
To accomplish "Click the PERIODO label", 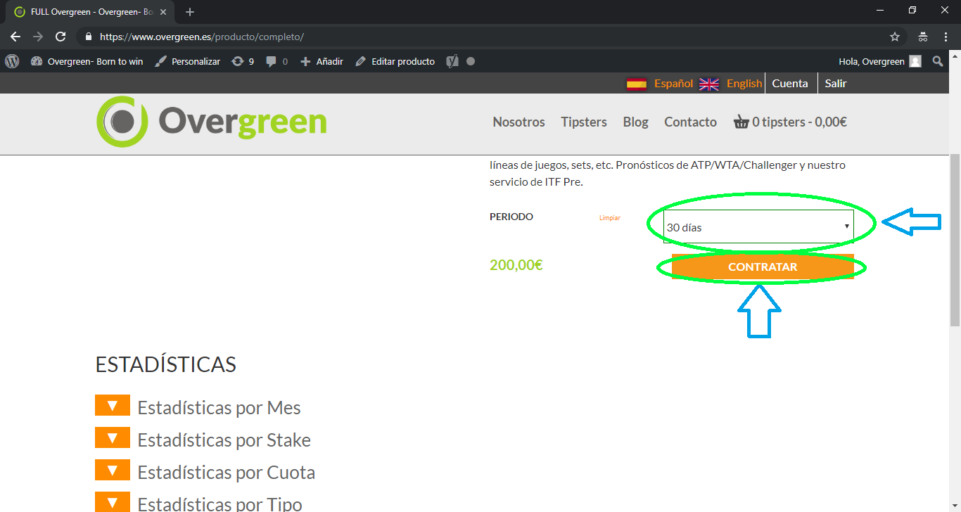I will coord(511,217).
